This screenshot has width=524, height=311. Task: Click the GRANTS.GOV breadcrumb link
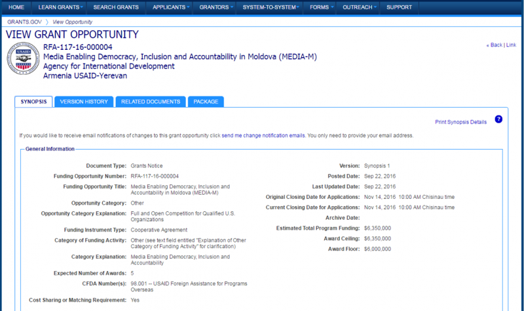pyautogui.click(x=24, y=22)
